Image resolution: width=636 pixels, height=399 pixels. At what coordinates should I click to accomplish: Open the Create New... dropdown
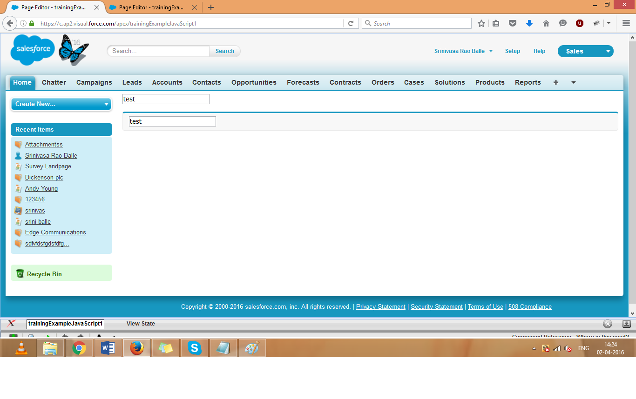pyautogui.click(x=61, y=104)
